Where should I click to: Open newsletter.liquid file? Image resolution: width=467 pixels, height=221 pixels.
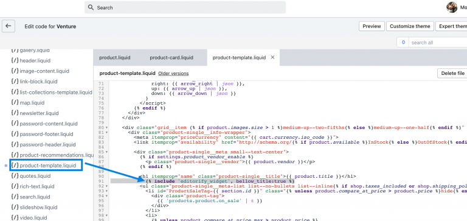(x=39, y=113)
